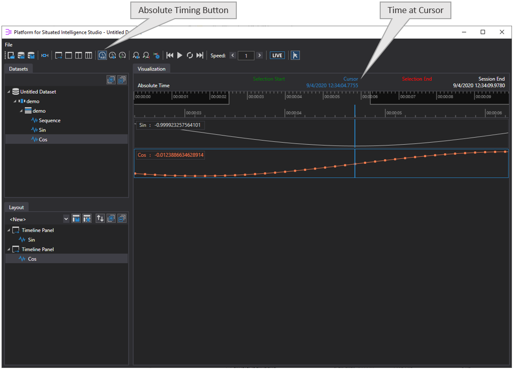The image size is (514, 370).
Task: Increase playback Speed with the stepper
Action: click(260, 55)
